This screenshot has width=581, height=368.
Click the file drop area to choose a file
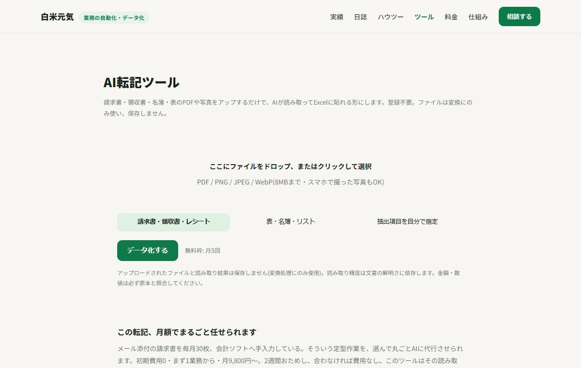[290, 173]
